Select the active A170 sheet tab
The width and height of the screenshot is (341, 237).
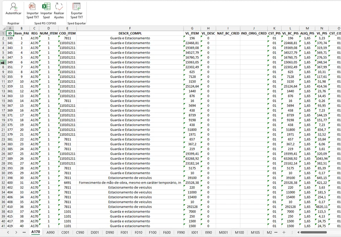click(36, 232)
